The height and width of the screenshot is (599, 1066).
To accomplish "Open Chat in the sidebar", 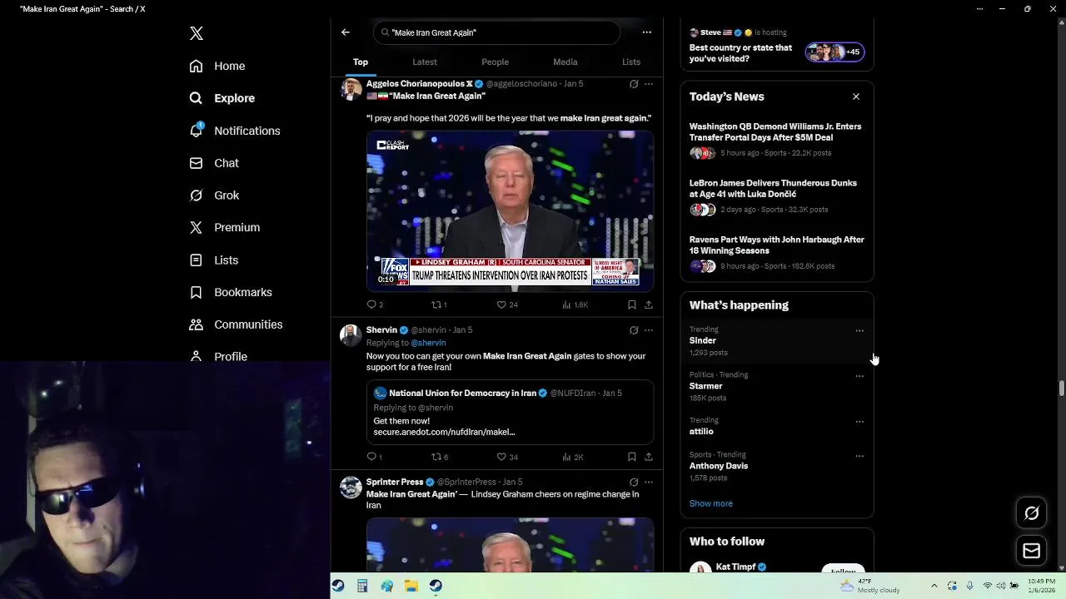I will point(214,163).
